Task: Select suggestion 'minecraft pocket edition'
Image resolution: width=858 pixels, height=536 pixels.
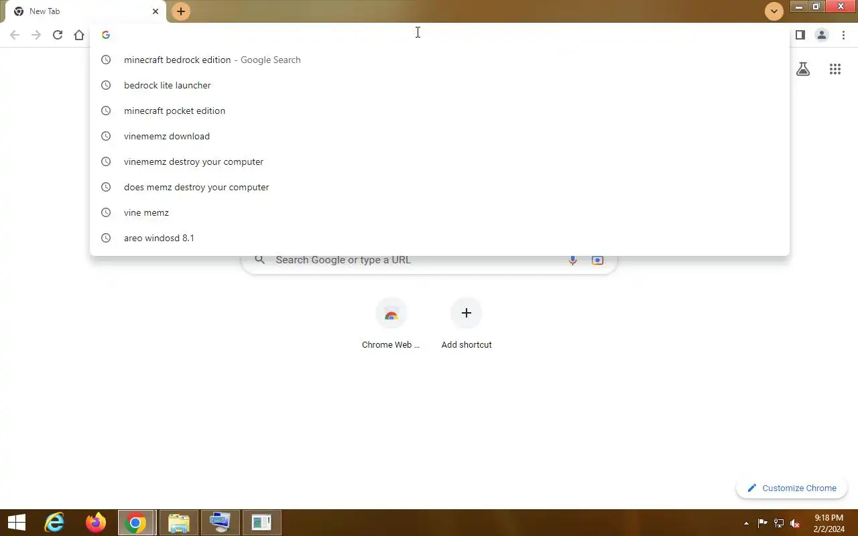Action: coord(440,111)
